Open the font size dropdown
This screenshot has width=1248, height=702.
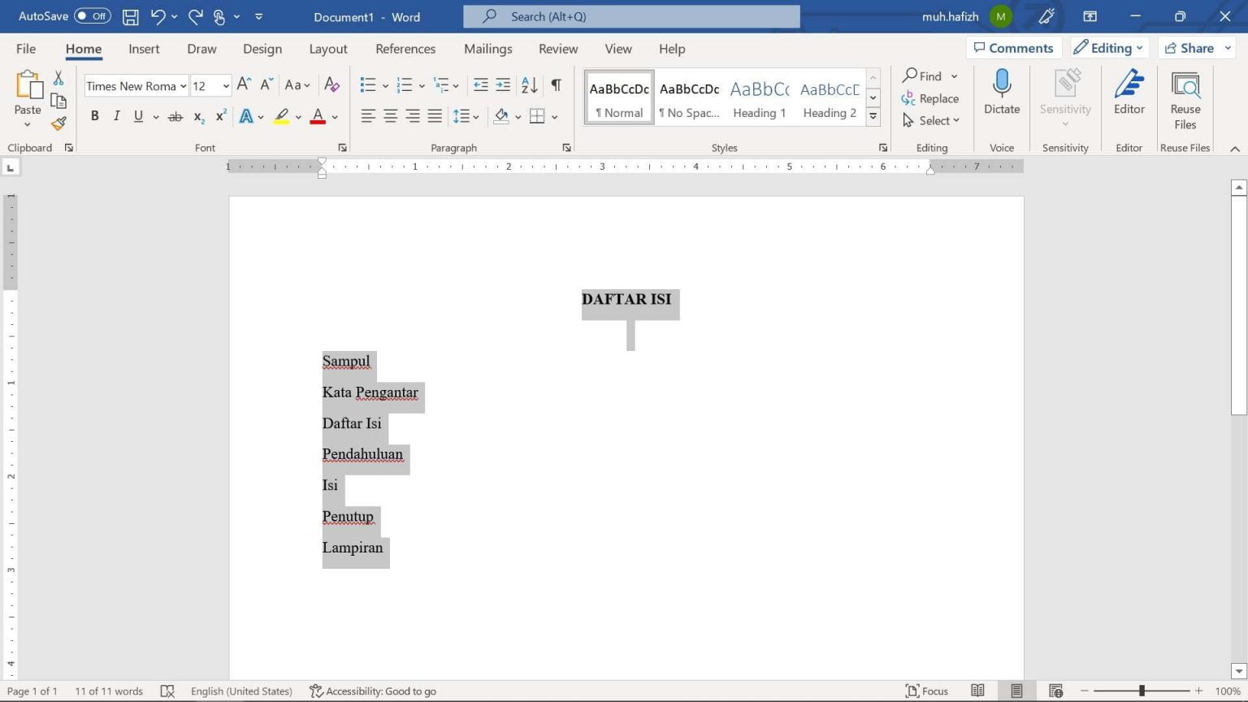225,85
